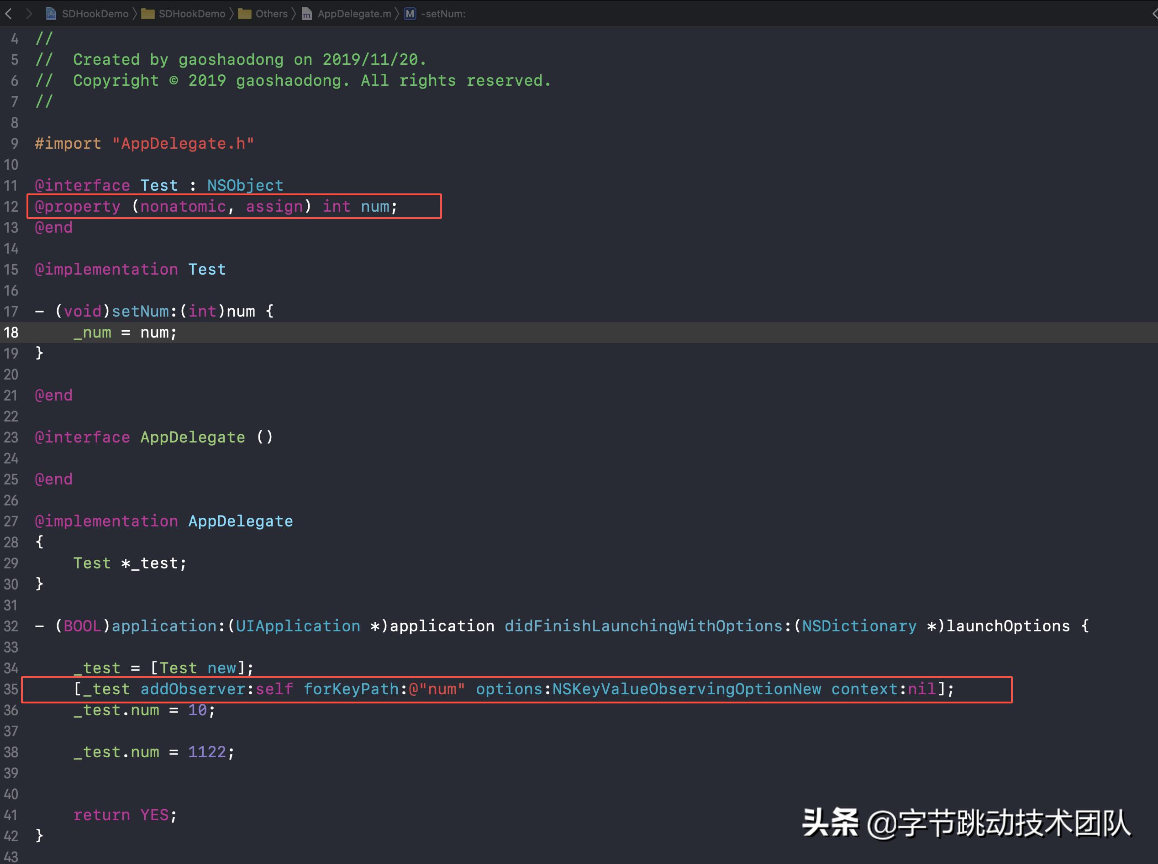Click the AppDelegate.m label in the breadcrumb
The height and width of the screenshot is (864, 1158).
[354, 14]
